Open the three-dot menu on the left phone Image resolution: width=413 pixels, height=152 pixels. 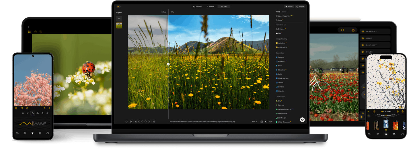[x=44, y=108]
